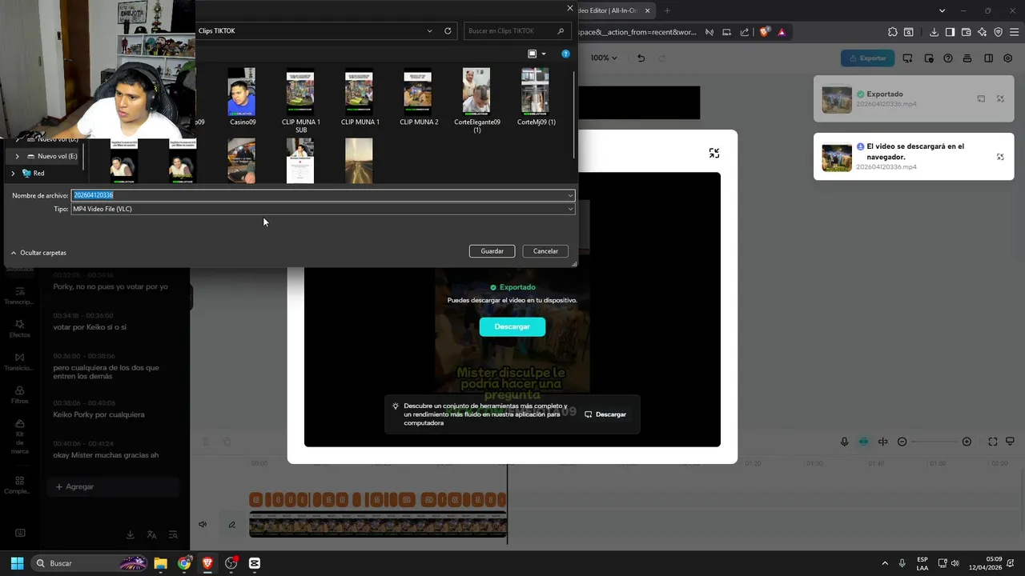Screen dimensions: 1025x576
Task: Translate captions with the language icon
Action: click(151, 534)
